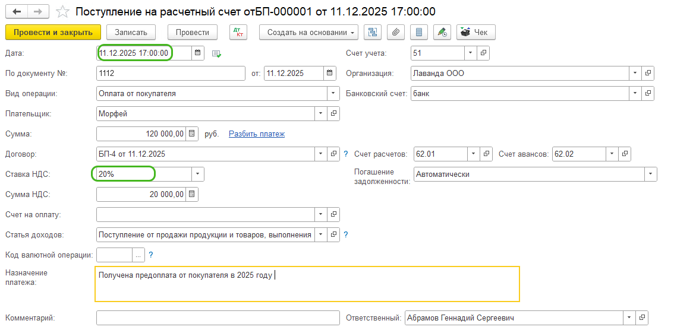Expand Статья доходов dropdown
The width and height of the screenshot is (674, 330).
click(x=321, y=234)
